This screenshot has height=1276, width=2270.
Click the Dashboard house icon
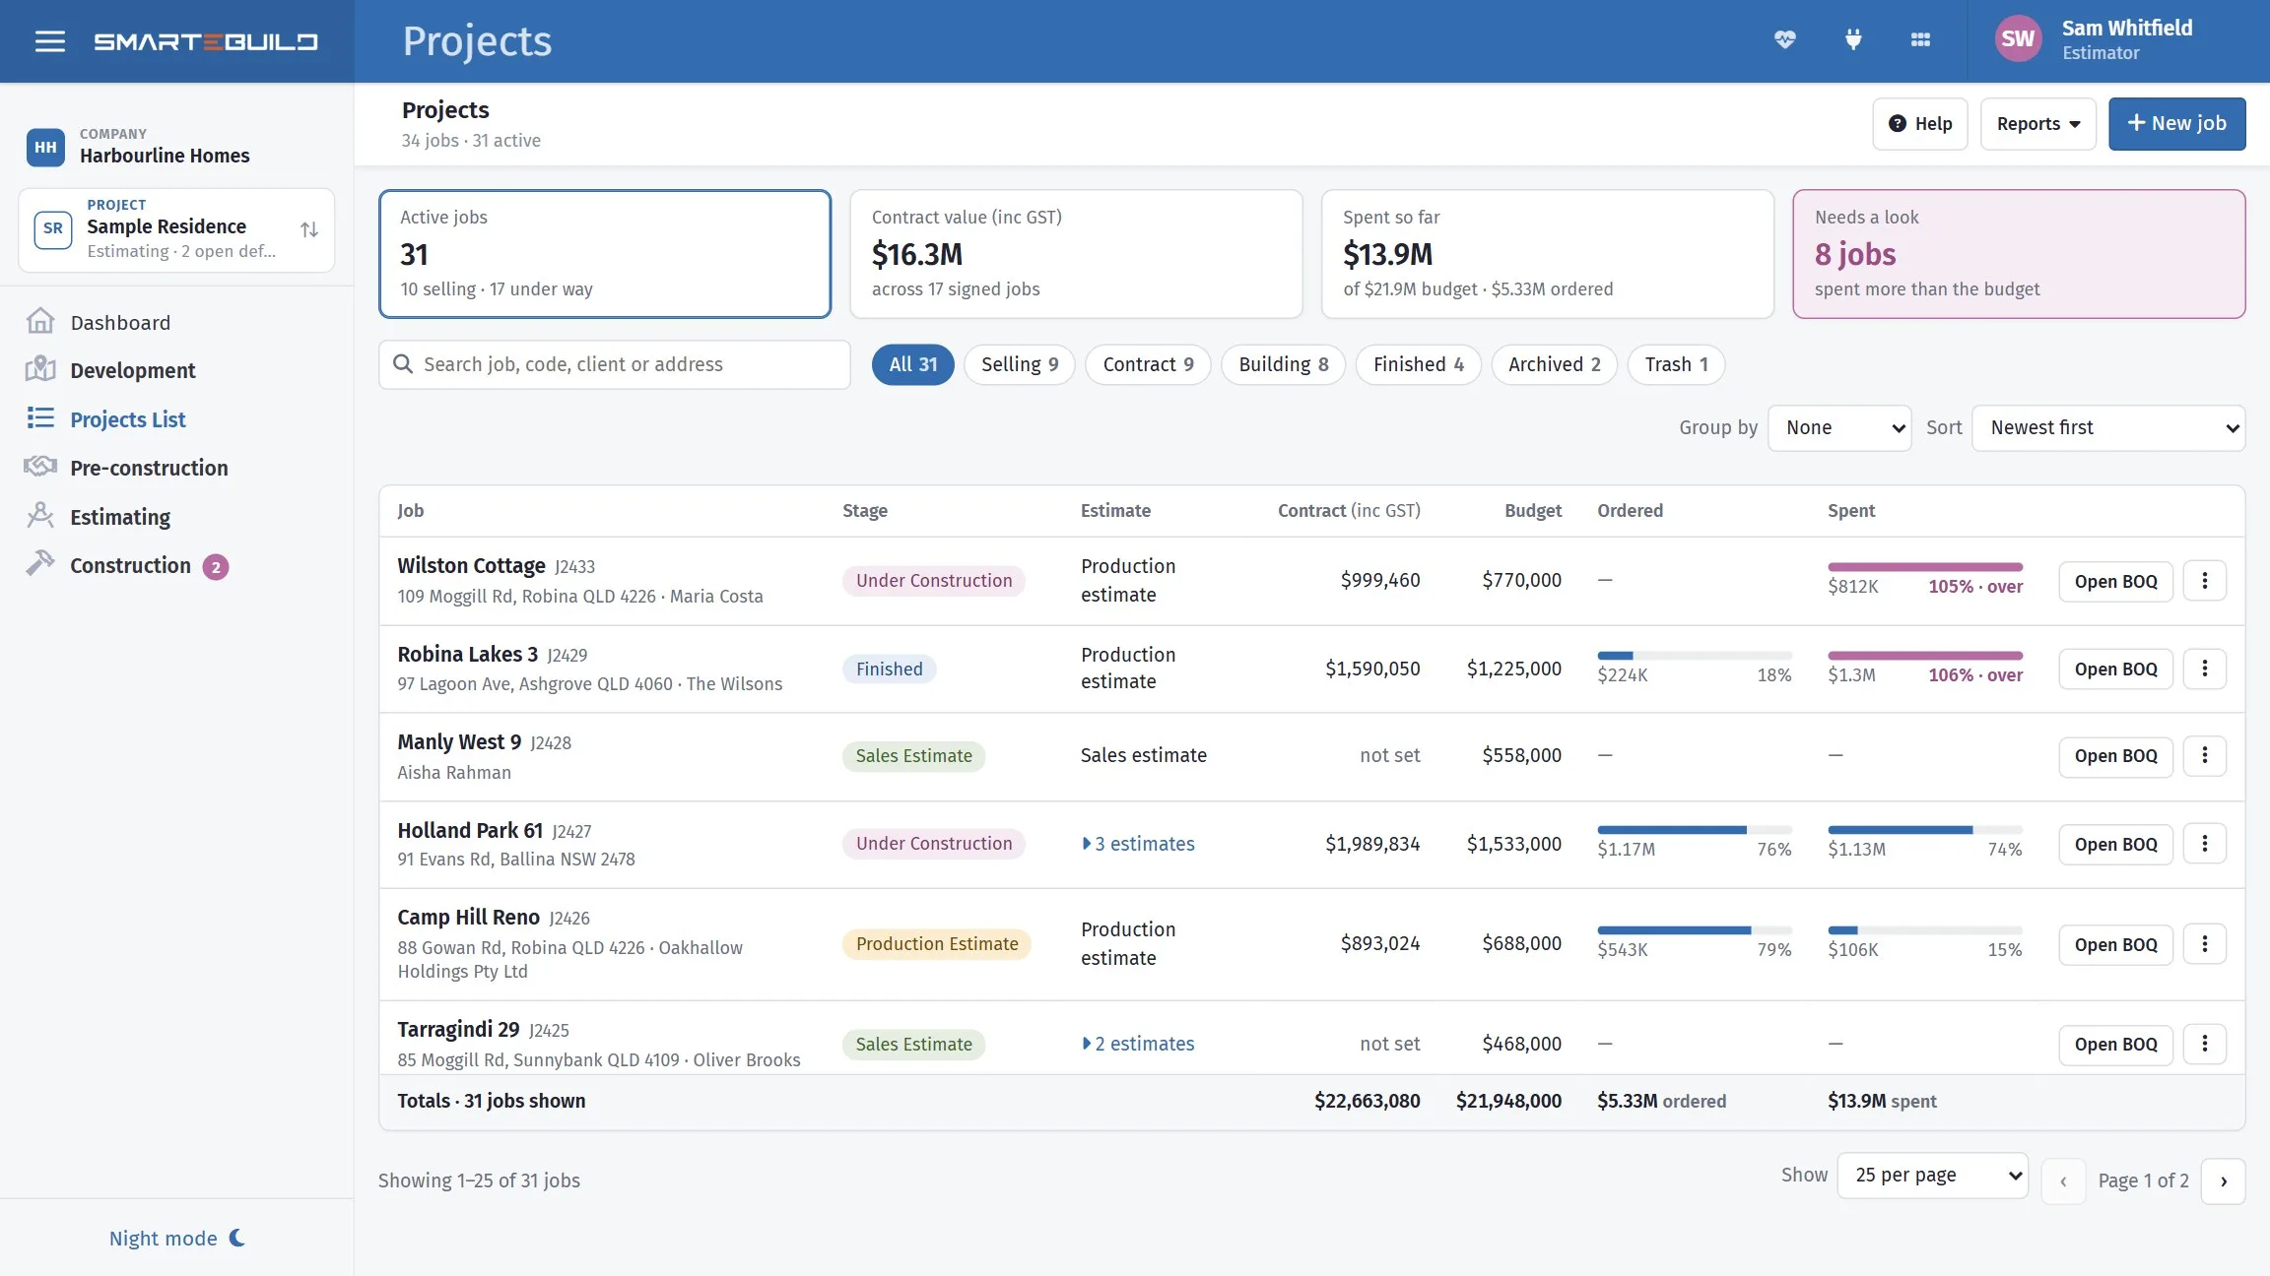[40, 322]
